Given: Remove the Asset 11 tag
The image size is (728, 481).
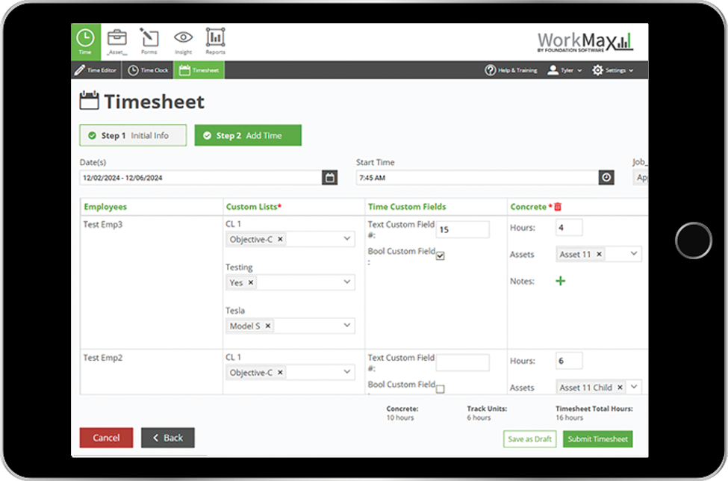Looking at the screenshot, I should click(x=599, y=254).
